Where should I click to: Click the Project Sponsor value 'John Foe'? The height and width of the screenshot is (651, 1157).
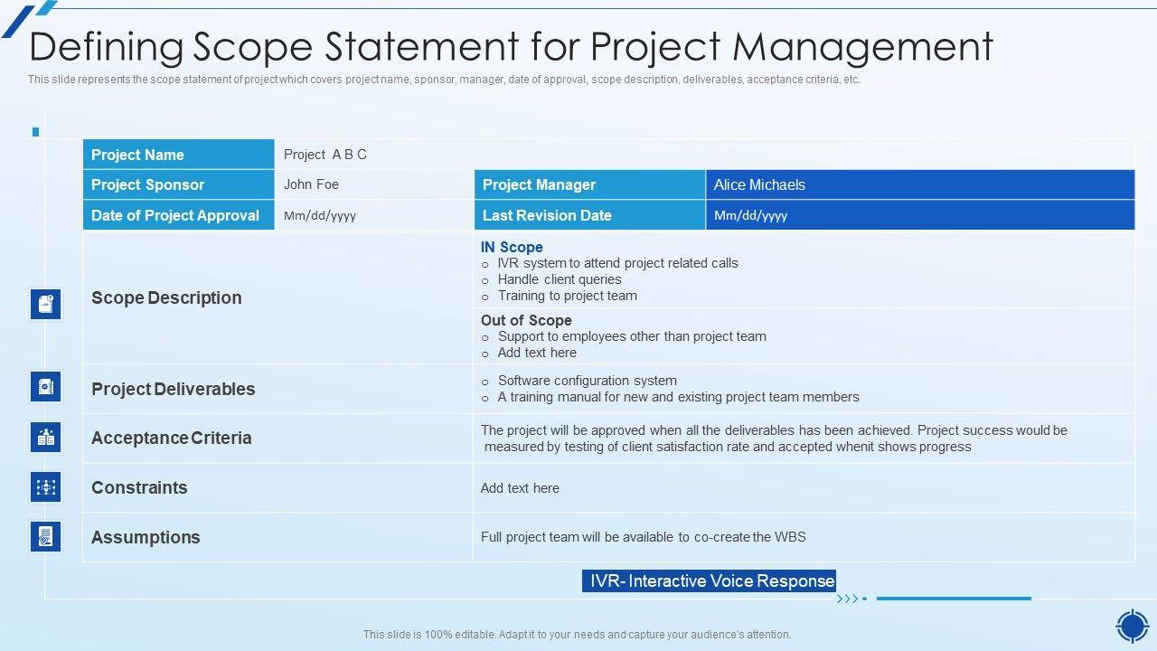[311, 184]
